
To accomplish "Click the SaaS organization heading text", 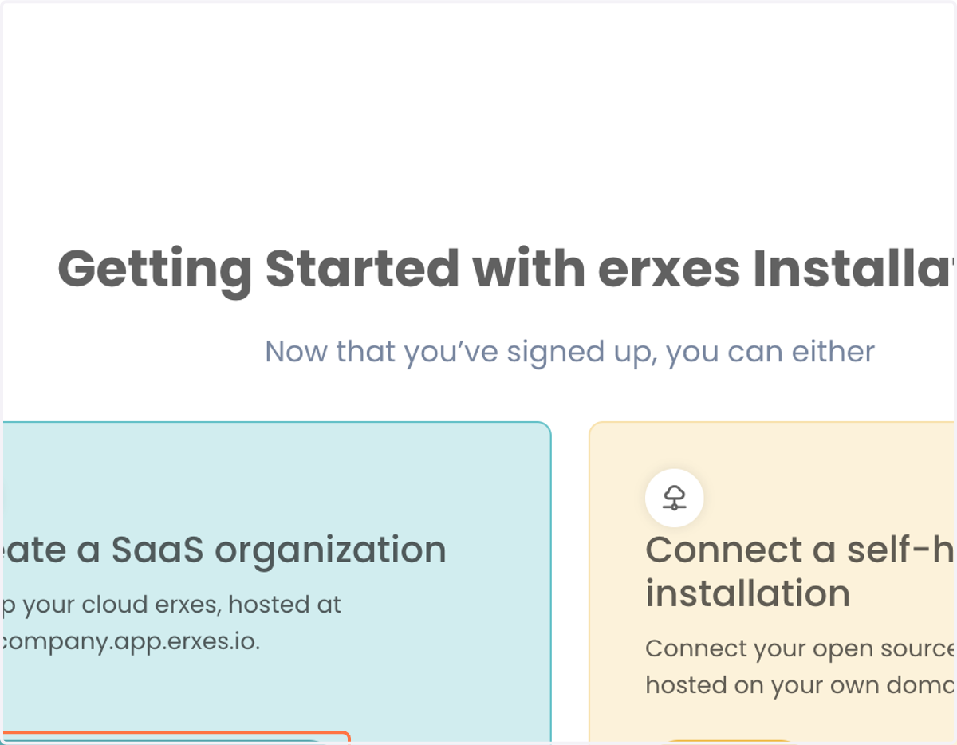I will pos(223,550).
